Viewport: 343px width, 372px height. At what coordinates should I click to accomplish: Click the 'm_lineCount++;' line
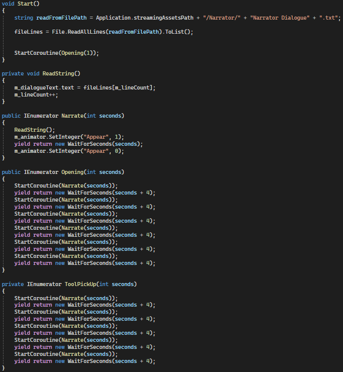click(x=36, y=95)
